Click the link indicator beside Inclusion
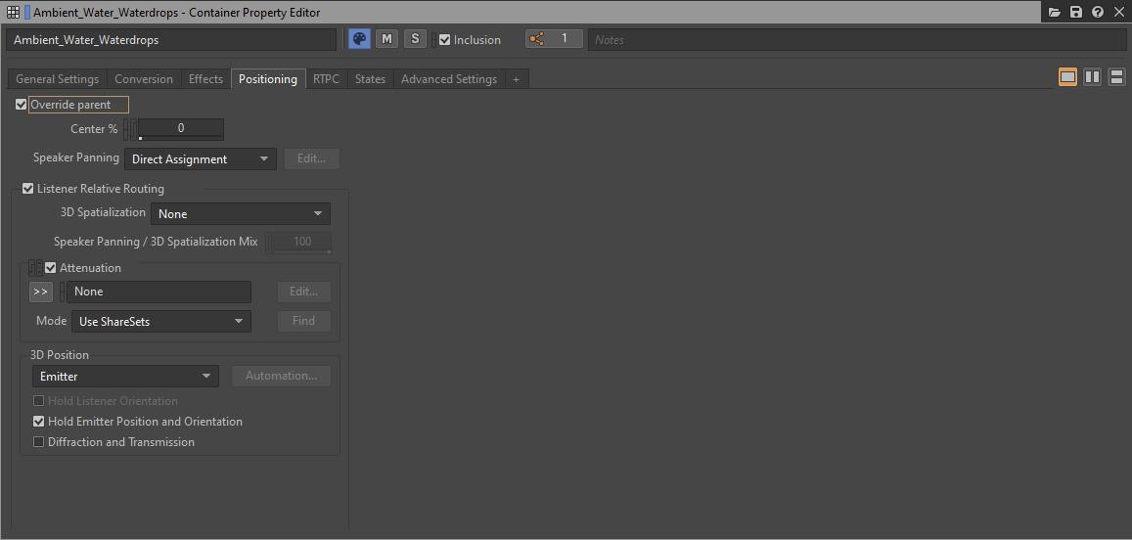1132x540 pixels. pyautogui.click(x=433, y=40)
